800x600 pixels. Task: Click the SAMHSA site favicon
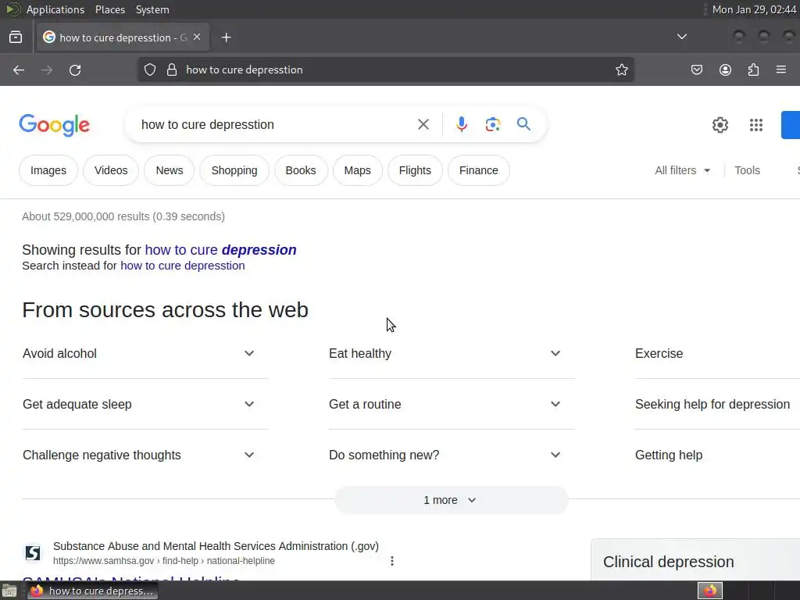[33, 552]
